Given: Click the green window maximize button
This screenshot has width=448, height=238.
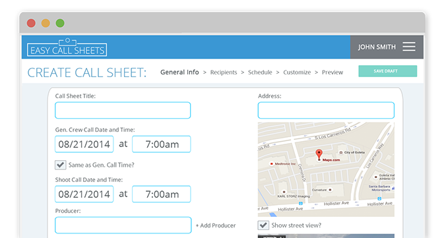Looking at the screenshot, I should tap(60, 23).
